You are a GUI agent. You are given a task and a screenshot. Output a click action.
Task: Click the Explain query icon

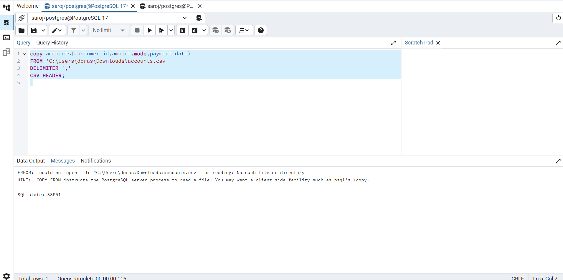coord(182,30)
